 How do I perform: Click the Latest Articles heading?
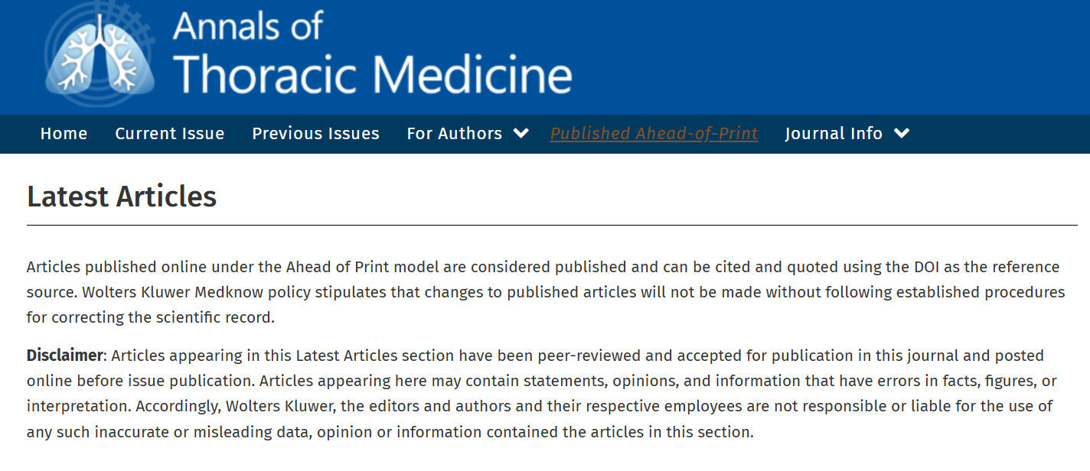point(122,197)
